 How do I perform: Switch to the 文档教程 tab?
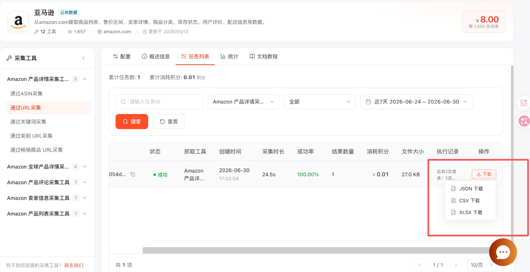point(263,56)
